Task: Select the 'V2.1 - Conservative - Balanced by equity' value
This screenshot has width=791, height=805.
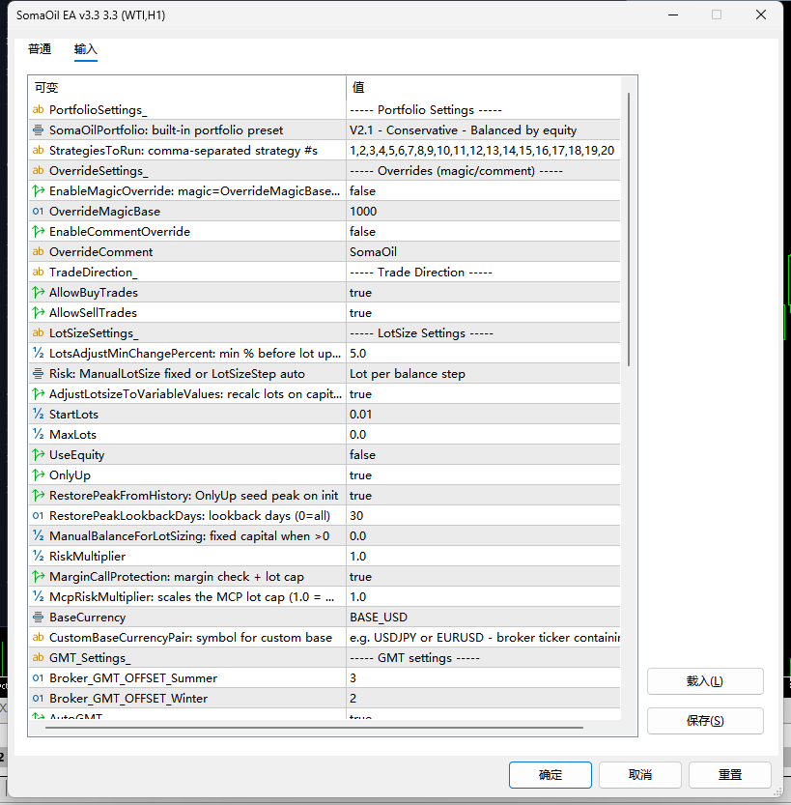Action: click(x=483, y=129)
